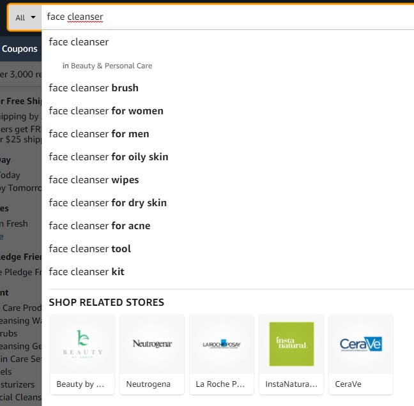Open Coupons in the navigation bar
Viewport: 414px width, 406px height.
(20, 49)
